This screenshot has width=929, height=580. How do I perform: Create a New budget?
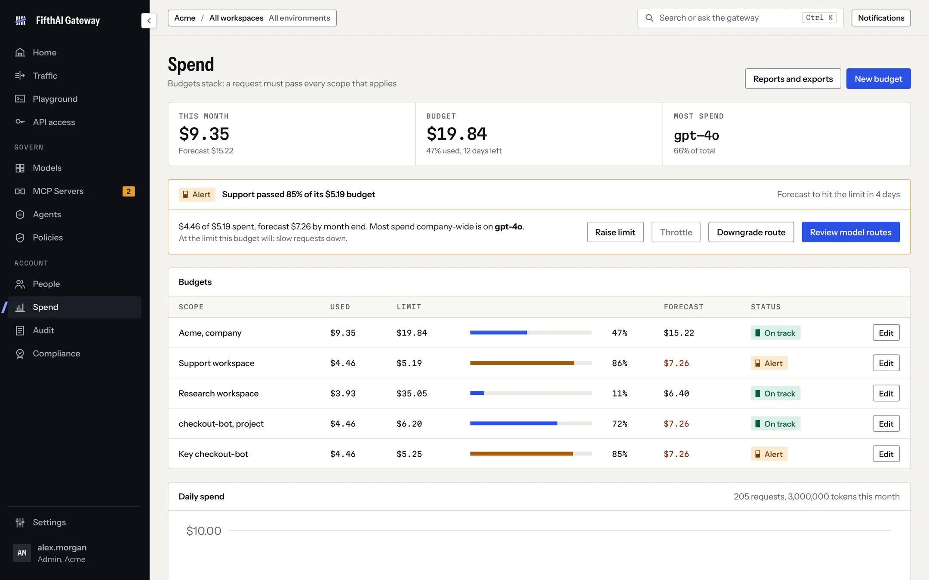click(878, 79)
